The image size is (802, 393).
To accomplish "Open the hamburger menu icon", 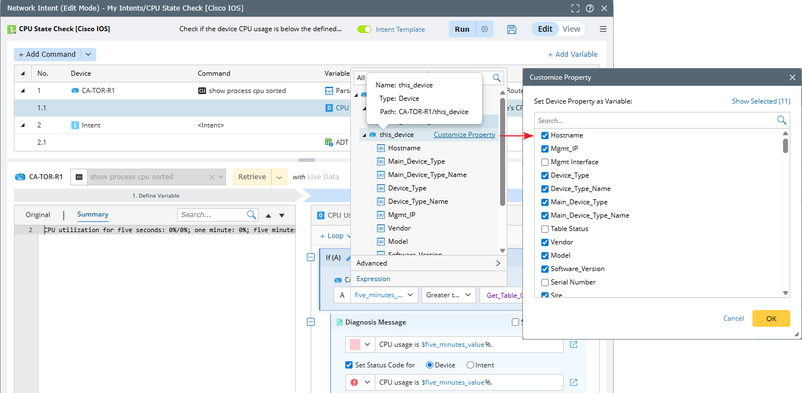I will click(603, 30).
